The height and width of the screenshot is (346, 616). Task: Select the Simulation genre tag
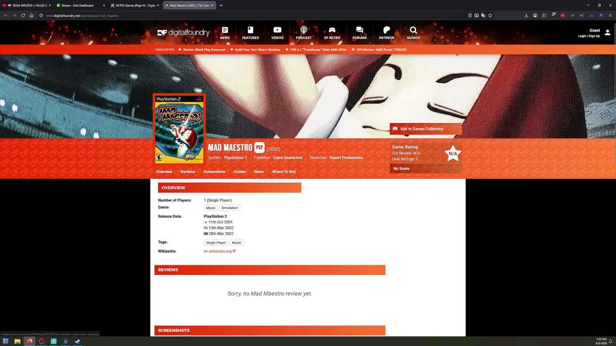tap(230, 208)
